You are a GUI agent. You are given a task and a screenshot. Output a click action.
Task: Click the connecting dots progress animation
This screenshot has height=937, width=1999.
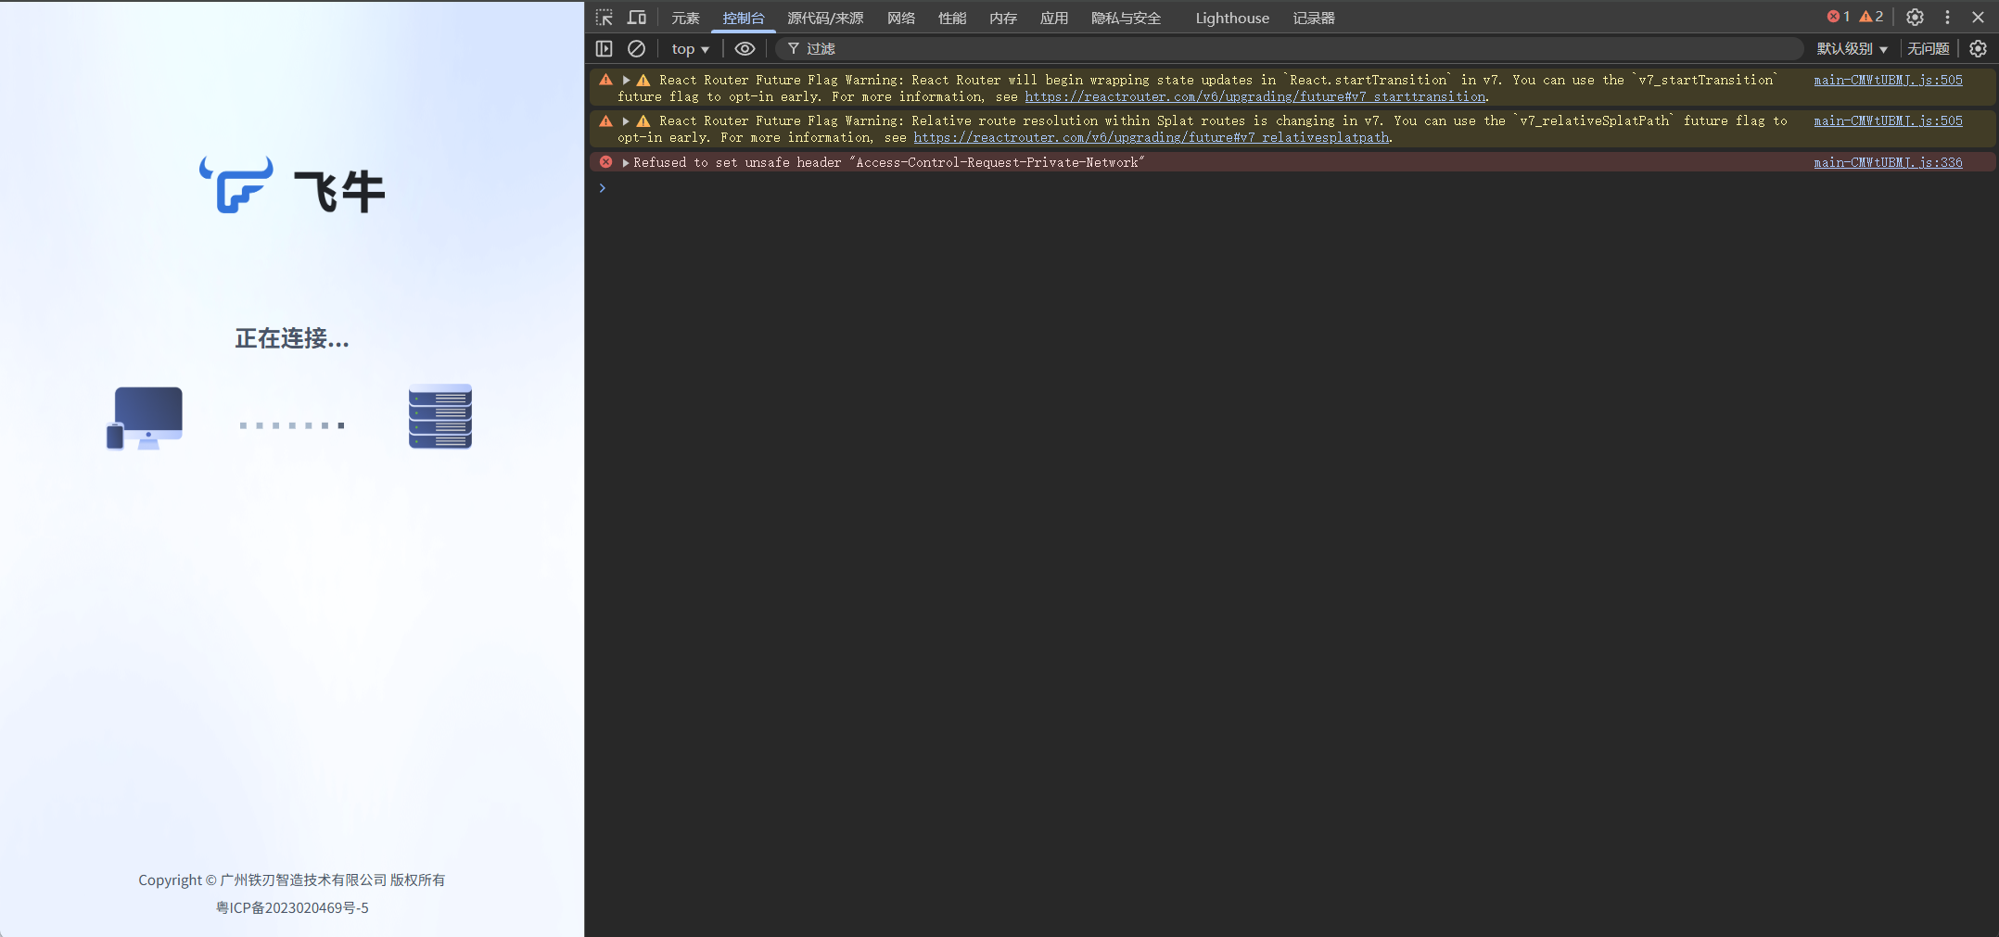click(292, 425)
